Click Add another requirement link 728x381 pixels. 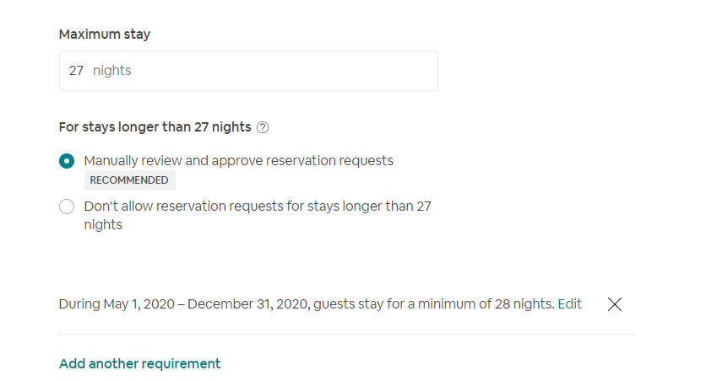click(139, 364)
